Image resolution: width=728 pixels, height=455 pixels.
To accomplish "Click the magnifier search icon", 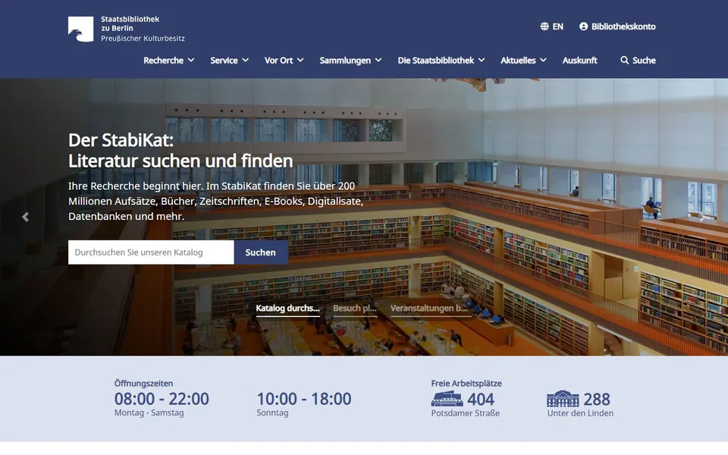I will point(624,61).
